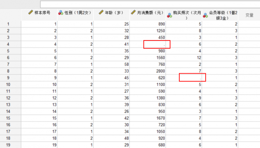260x148 pixels.
Task: Click the monthly spend cell 830
Action: [x=148, y=105]
